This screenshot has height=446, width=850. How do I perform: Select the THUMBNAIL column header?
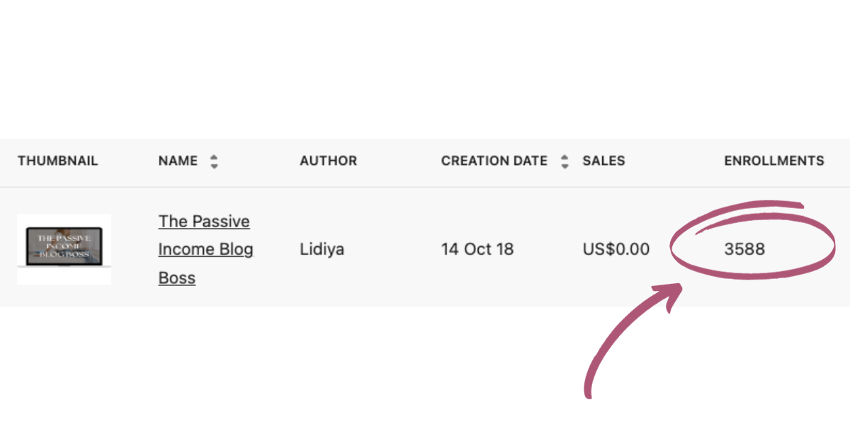coord(57,161)
